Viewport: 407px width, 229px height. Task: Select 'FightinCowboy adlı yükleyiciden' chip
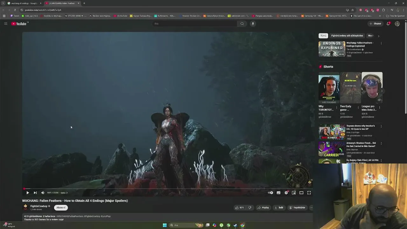[x=347, y=36]
